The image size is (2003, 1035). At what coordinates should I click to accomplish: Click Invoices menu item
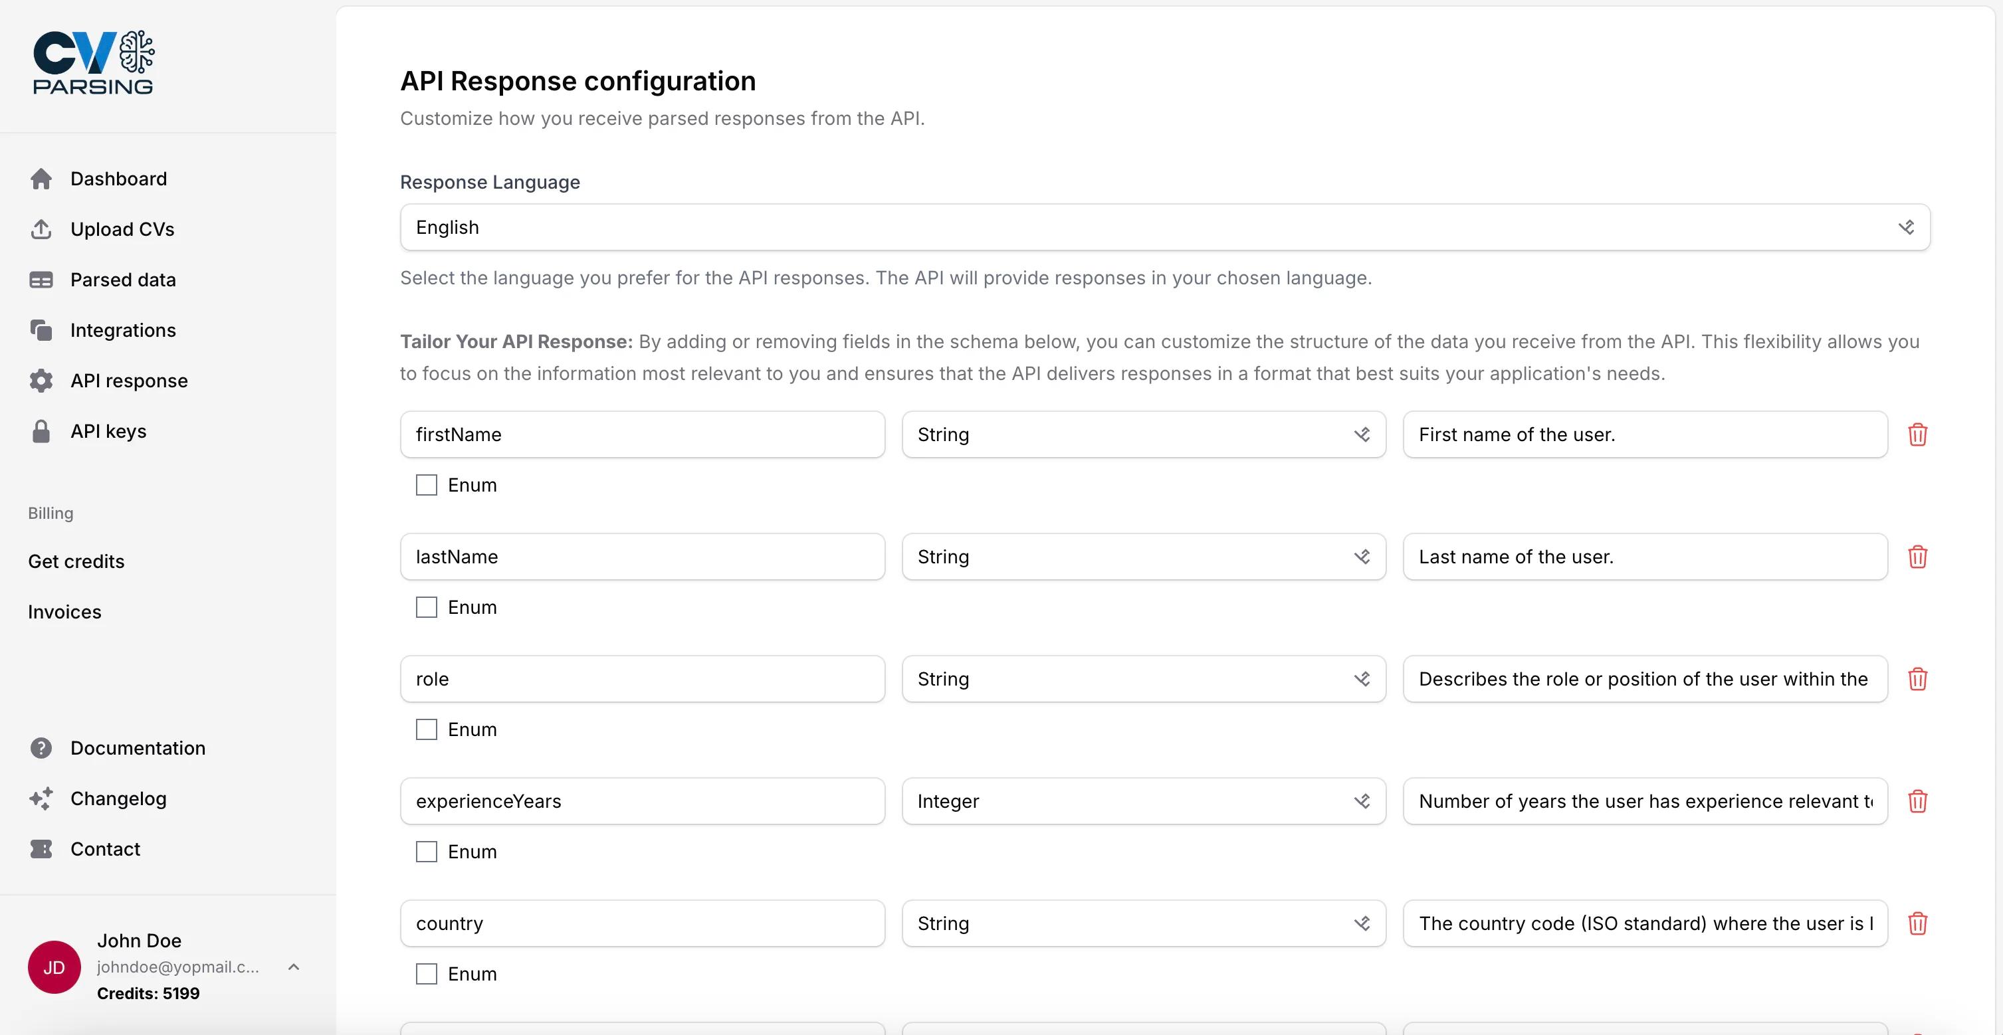64,611
